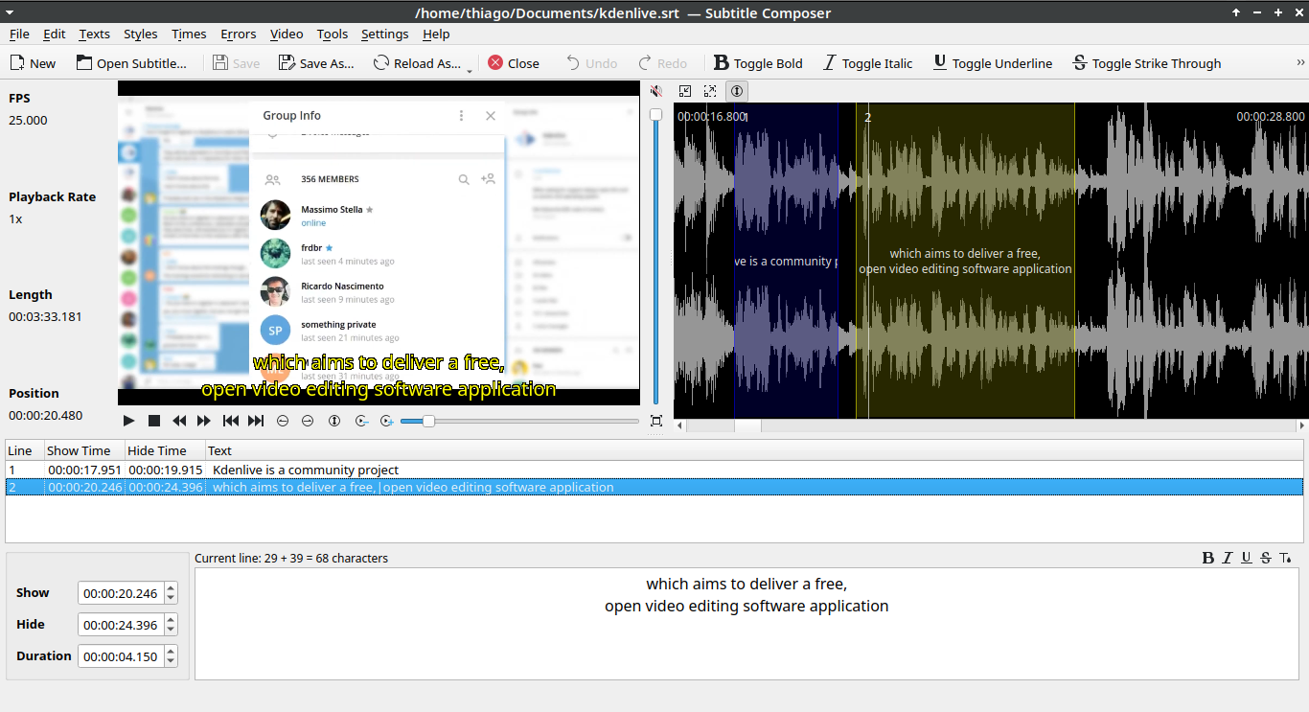
Task: Increase Hide time with up arrow
Action: (171, 619)
